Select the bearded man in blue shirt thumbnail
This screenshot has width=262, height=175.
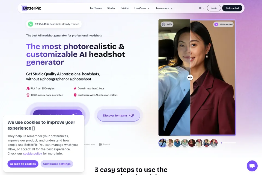pyautogui.click(x=177, y=143)
